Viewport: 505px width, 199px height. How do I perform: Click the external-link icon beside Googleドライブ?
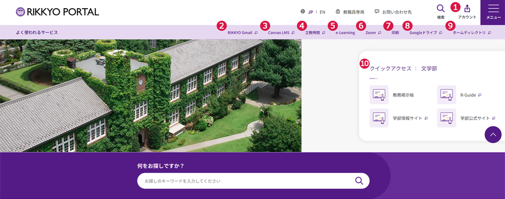pos(440,32)
